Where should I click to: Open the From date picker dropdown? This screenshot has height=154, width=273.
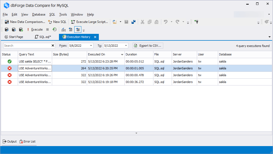tap(91, 46)
